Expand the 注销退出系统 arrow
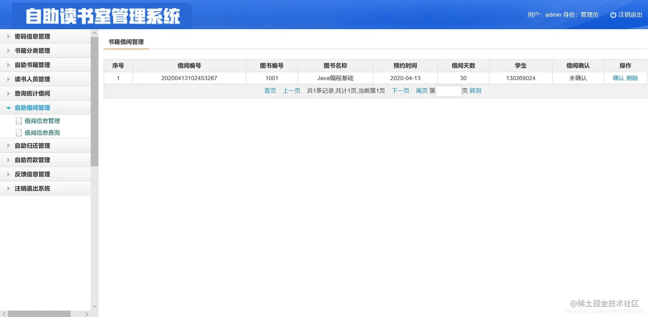This screenshot has width=648, height=317. click(8, 188)
